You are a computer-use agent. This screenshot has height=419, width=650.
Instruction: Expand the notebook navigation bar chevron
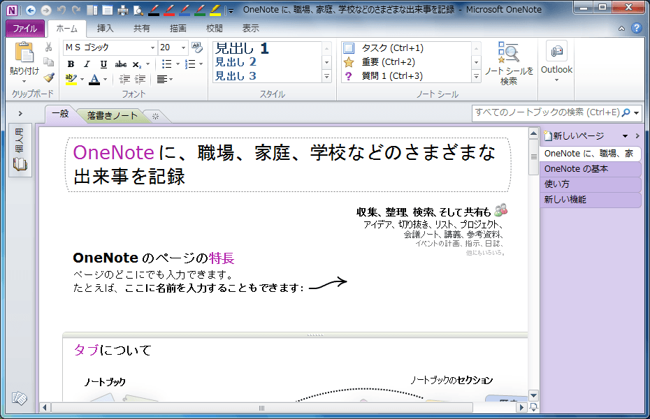click(20, 113)
